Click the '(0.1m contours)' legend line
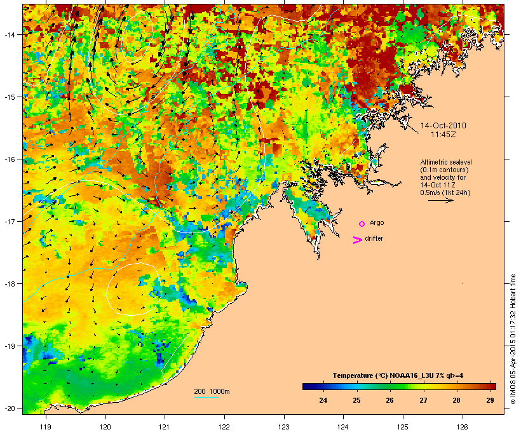 [444, 170]
